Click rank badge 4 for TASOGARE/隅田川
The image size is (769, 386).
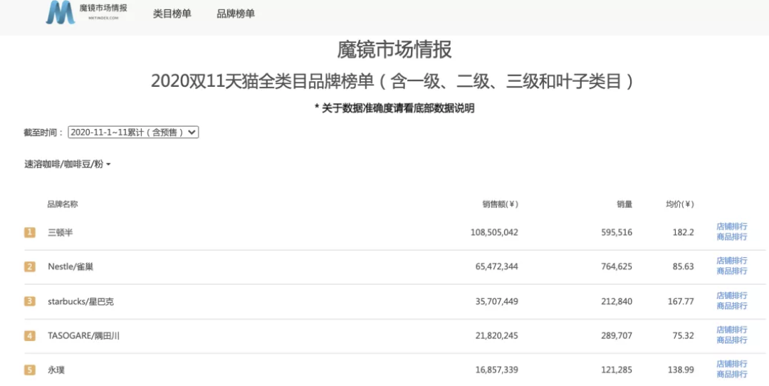[30, 335]
